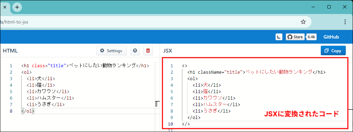Click the <li>カワウソ</li> line in the JSX output
The width and height of the screenshot is (353, 132).
click(214, 98)
